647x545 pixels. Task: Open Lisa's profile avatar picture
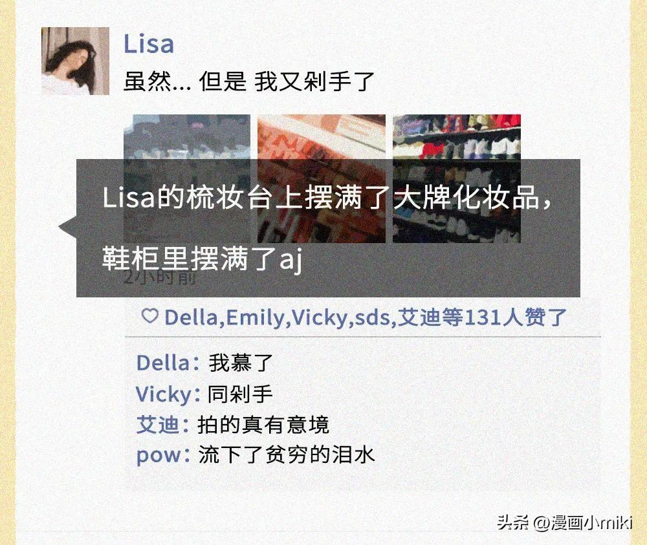(x=75, y=61)
